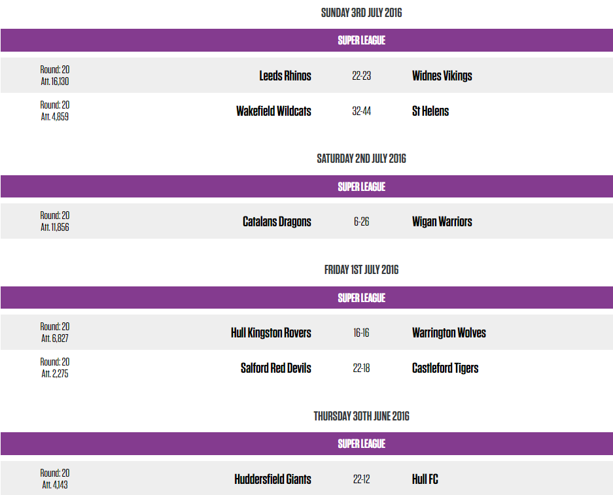
Task: Click the Catalans Dragons team name
Action: pyautogui.click(x=277, y=222)
